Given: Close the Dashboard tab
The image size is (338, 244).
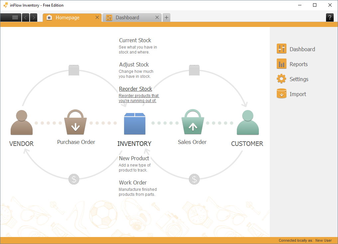Looking at the screenshot, I should pos(157,17).
